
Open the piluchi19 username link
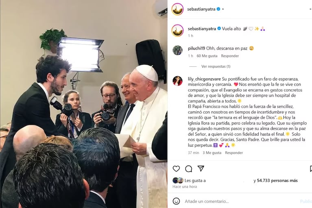pyautogui.click(x=196, y=48)
